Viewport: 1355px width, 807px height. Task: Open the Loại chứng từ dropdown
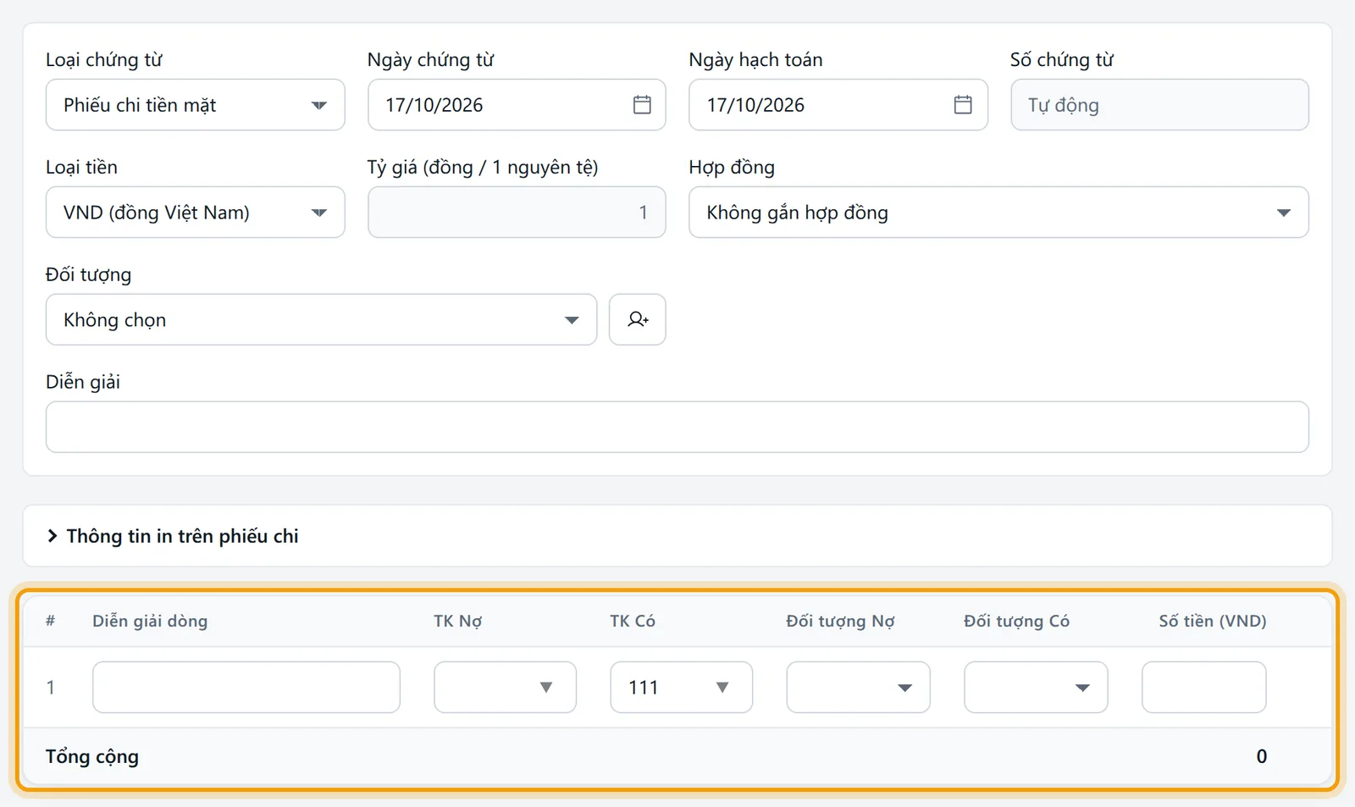195,105
